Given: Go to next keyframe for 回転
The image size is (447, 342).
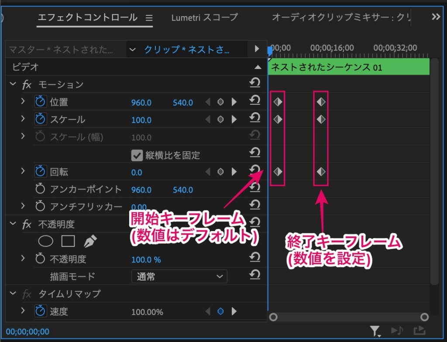Looking at the screenshot, I should coord(234,172).
